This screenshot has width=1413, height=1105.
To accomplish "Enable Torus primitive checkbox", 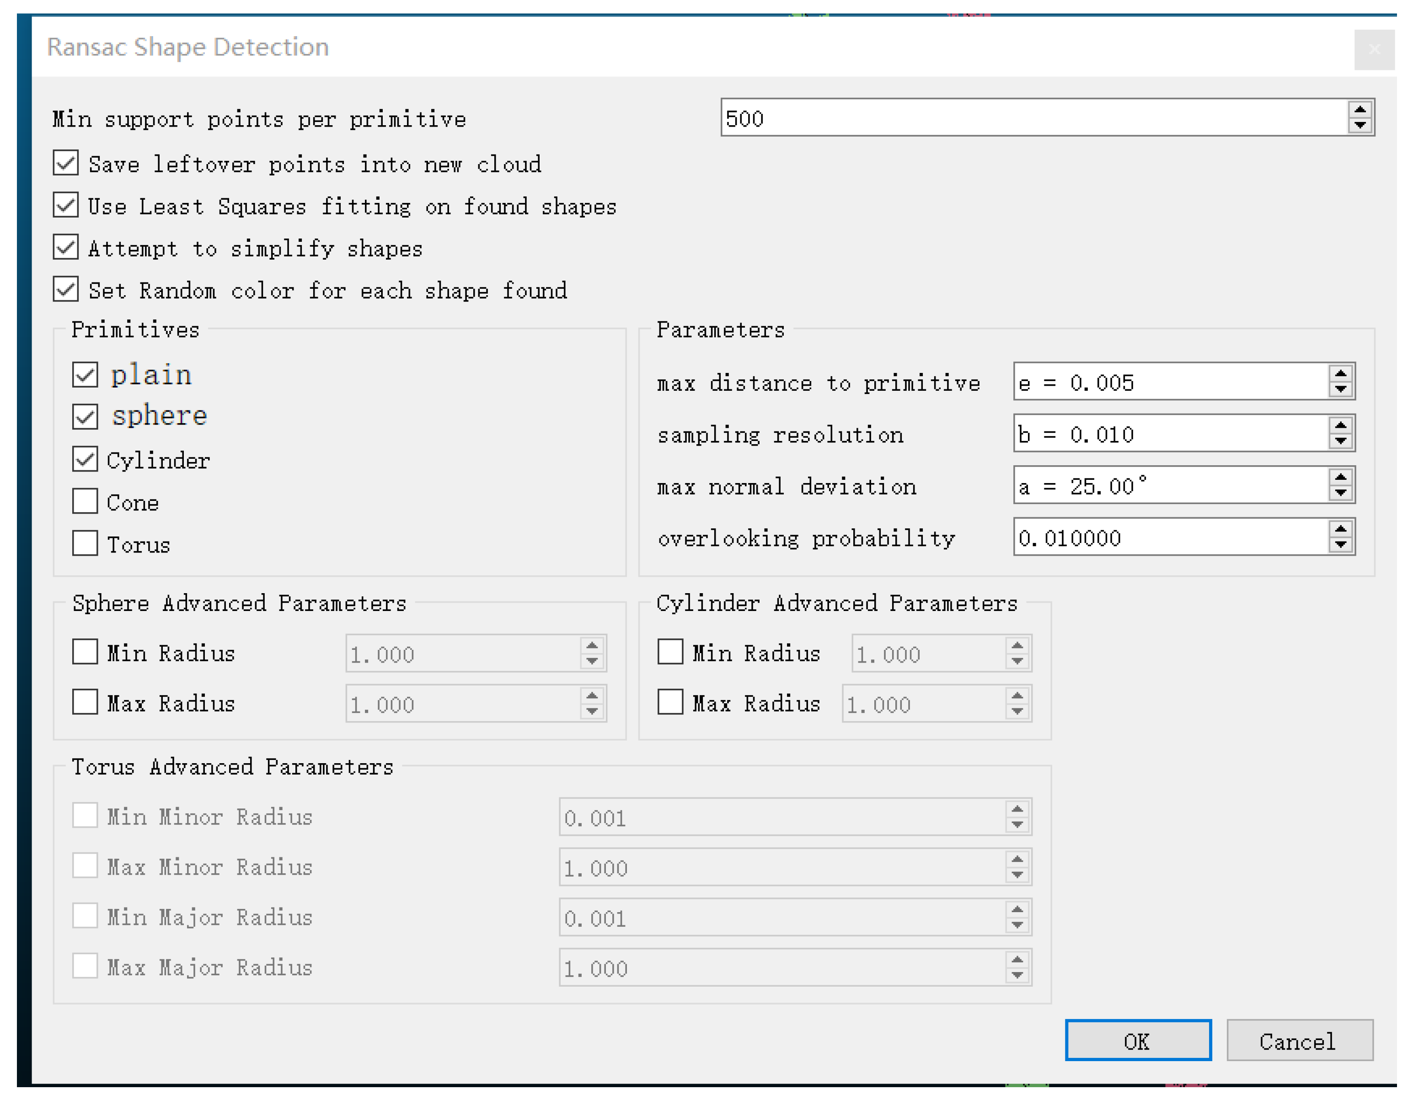I will tap(85, 543).
